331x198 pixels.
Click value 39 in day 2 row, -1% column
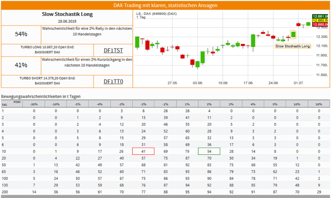[165, 117]
